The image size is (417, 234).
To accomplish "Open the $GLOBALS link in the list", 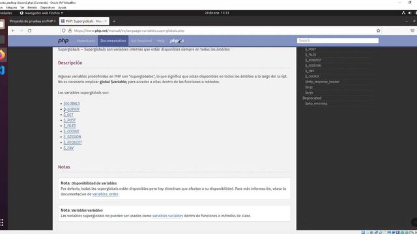I will 72,103.
